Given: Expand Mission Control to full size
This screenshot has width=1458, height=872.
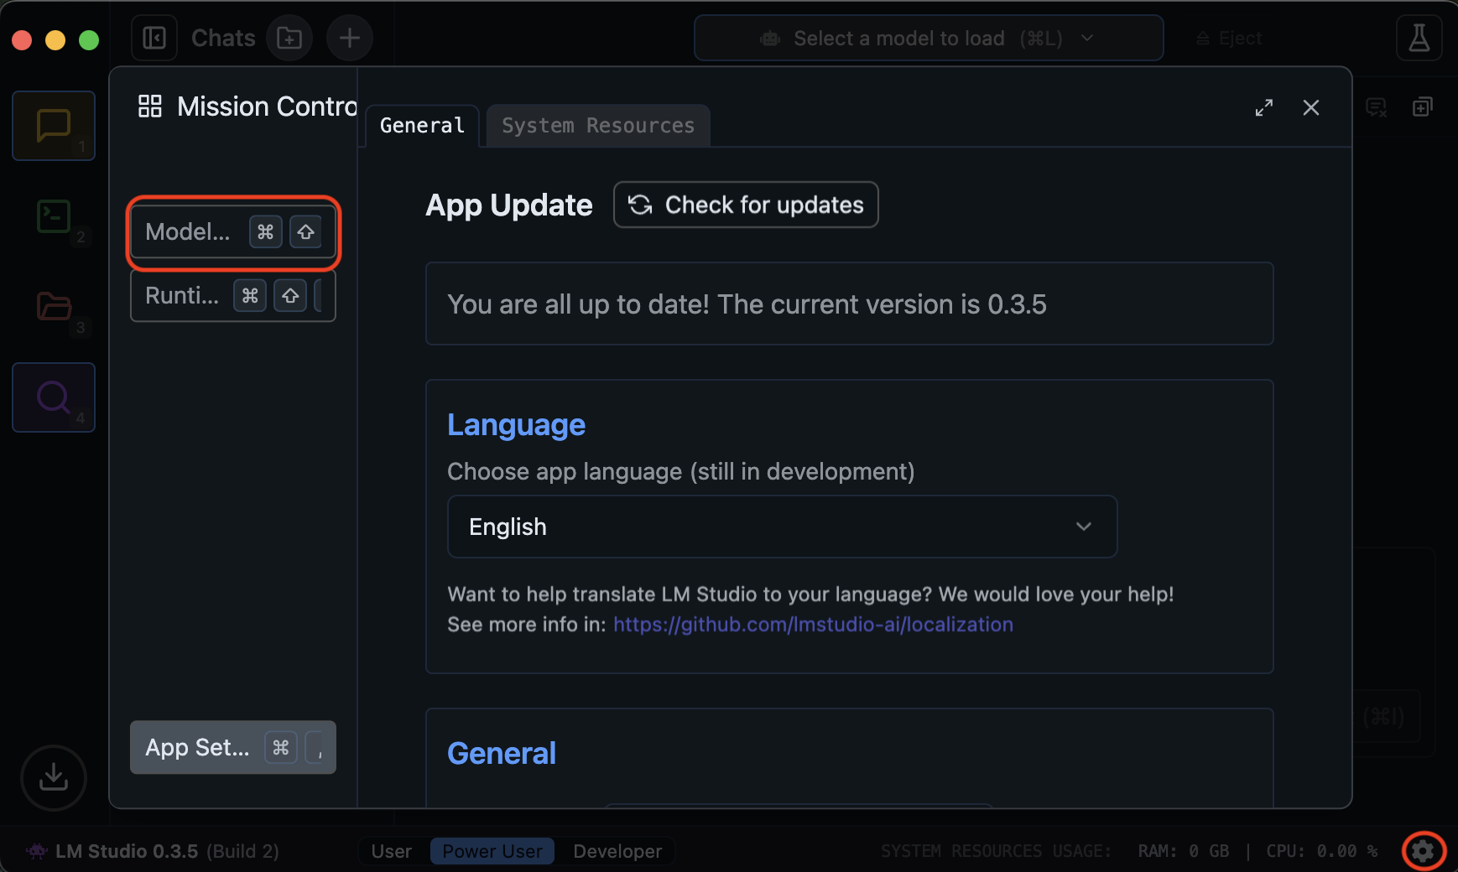Looking at the screenshot, I should pos(1264,107).
